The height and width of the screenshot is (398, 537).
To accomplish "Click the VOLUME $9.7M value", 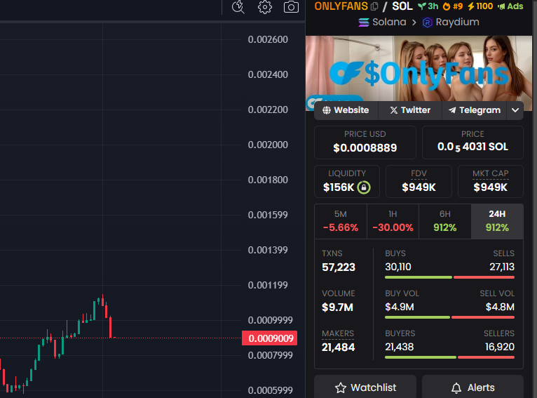I will coord(337,307).
